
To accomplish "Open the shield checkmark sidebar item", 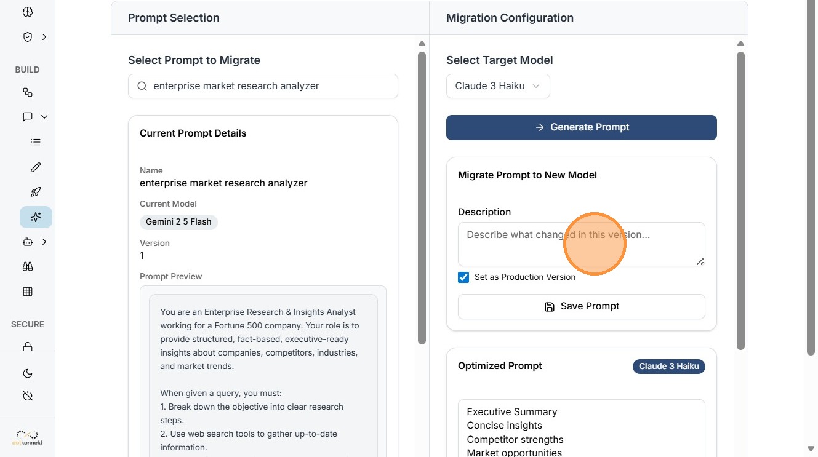I will click(28, 37).
